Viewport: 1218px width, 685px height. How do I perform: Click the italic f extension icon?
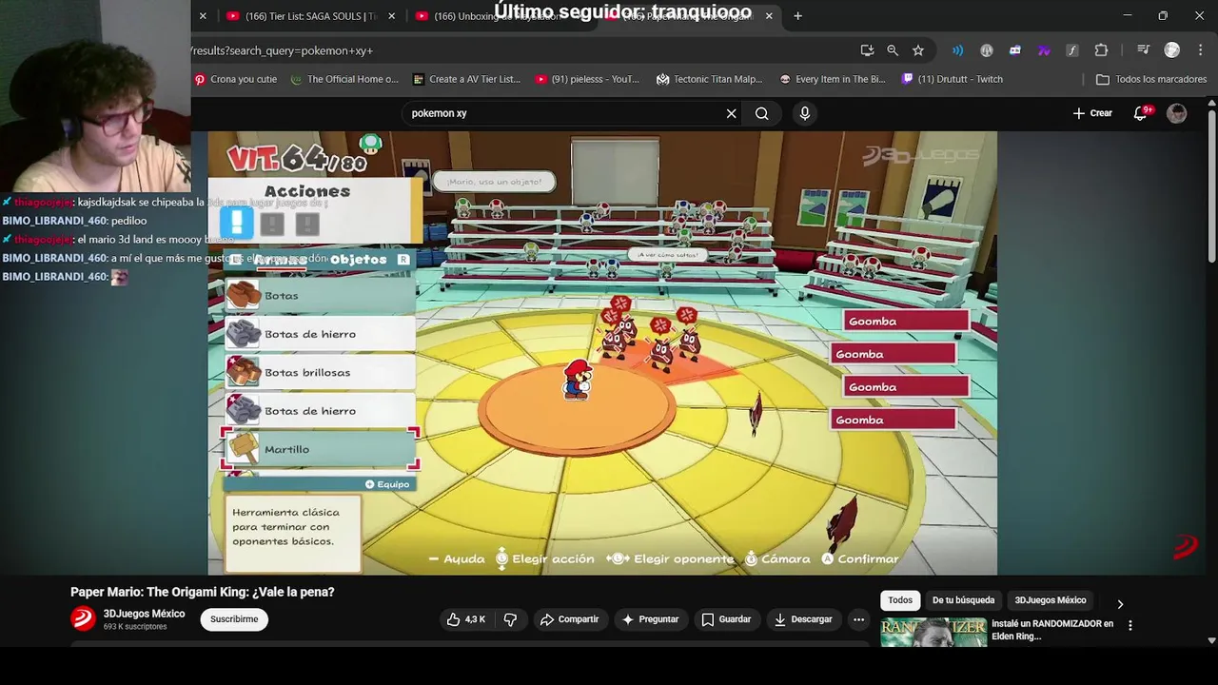click(x=1072, y=50)
